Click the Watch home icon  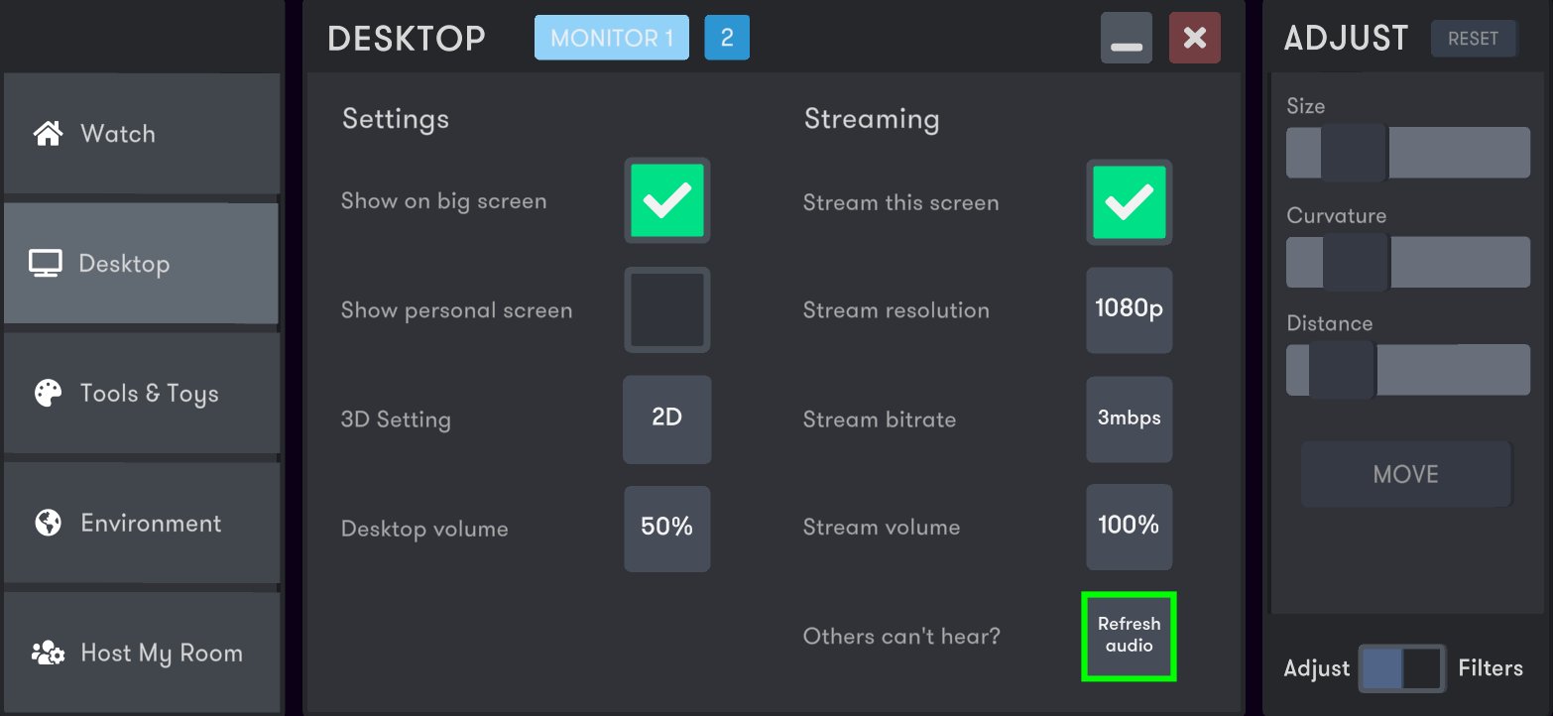coord(49,134)
